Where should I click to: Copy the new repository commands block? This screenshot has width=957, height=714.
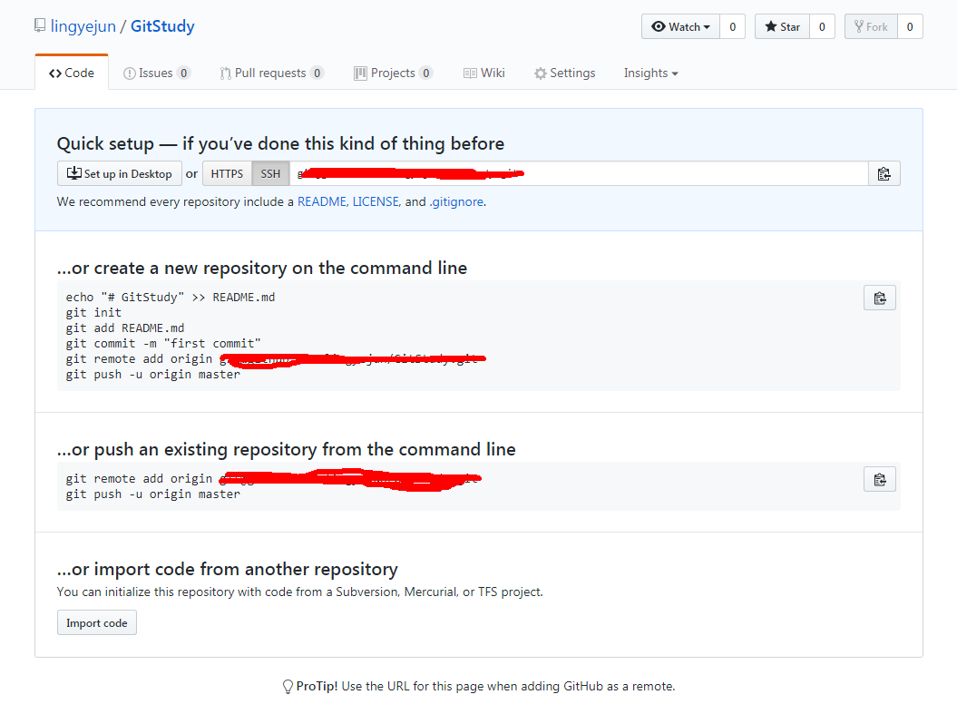(x=880, y=298)
